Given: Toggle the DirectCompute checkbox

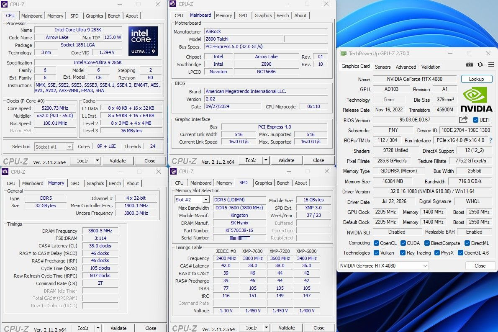Looking at the screenshot, I should (427, 243).
